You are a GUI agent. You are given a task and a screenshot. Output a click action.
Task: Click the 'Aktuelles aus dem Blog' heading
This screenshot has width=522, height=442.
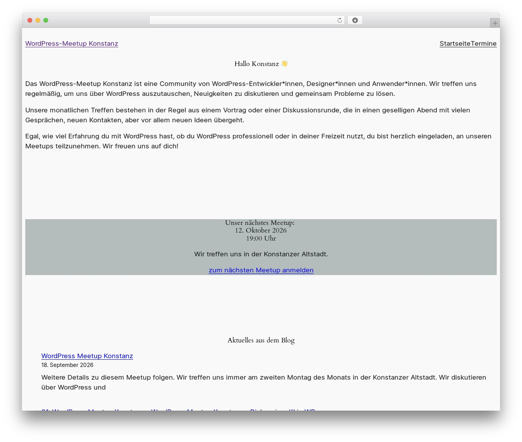261,340
